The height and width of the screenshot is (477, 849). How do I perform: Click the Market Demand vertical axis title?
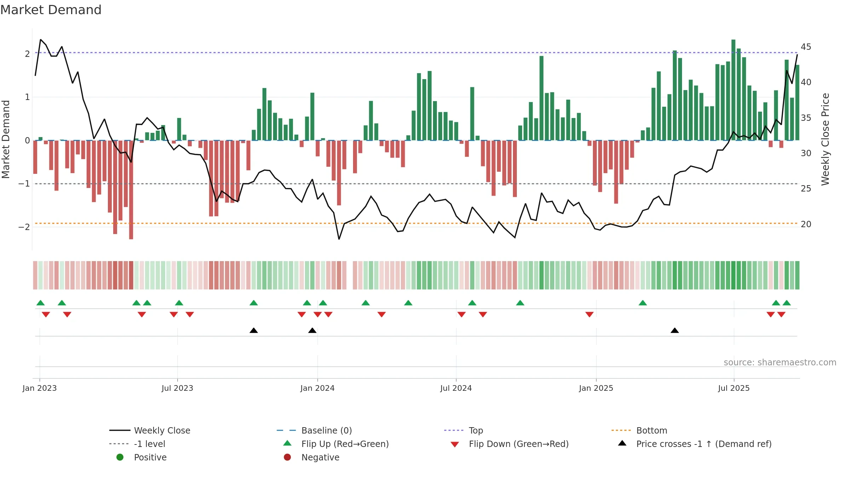6,139
